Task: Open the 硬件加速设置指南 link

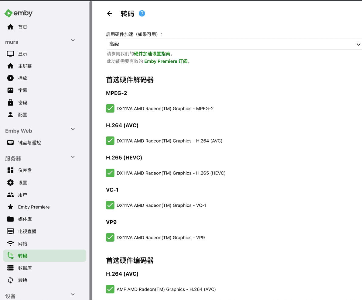Action: pyautogui.click(x=152, y=53)
